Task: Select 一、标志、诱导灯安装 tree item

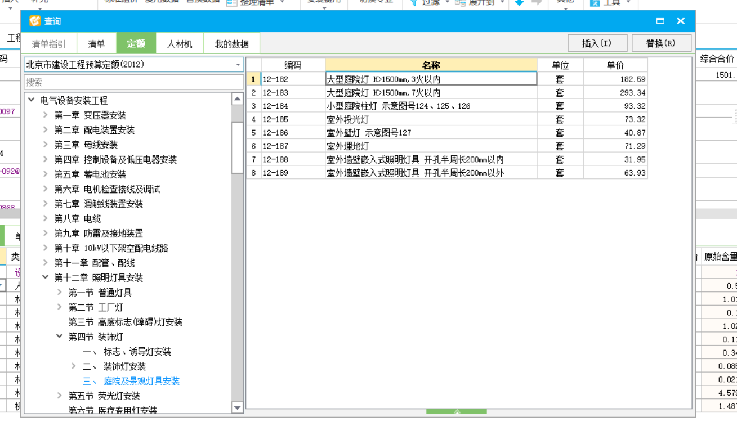Action: click(x=127, y=352)
